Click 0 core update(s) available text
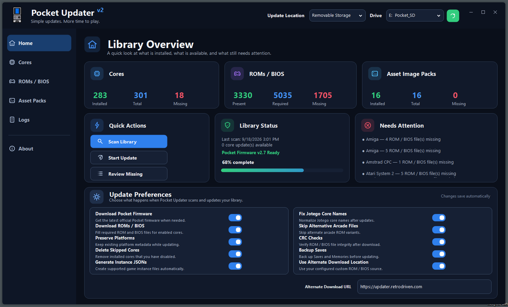The width and height of the screenshot is (508, 307). coord(247,145)
